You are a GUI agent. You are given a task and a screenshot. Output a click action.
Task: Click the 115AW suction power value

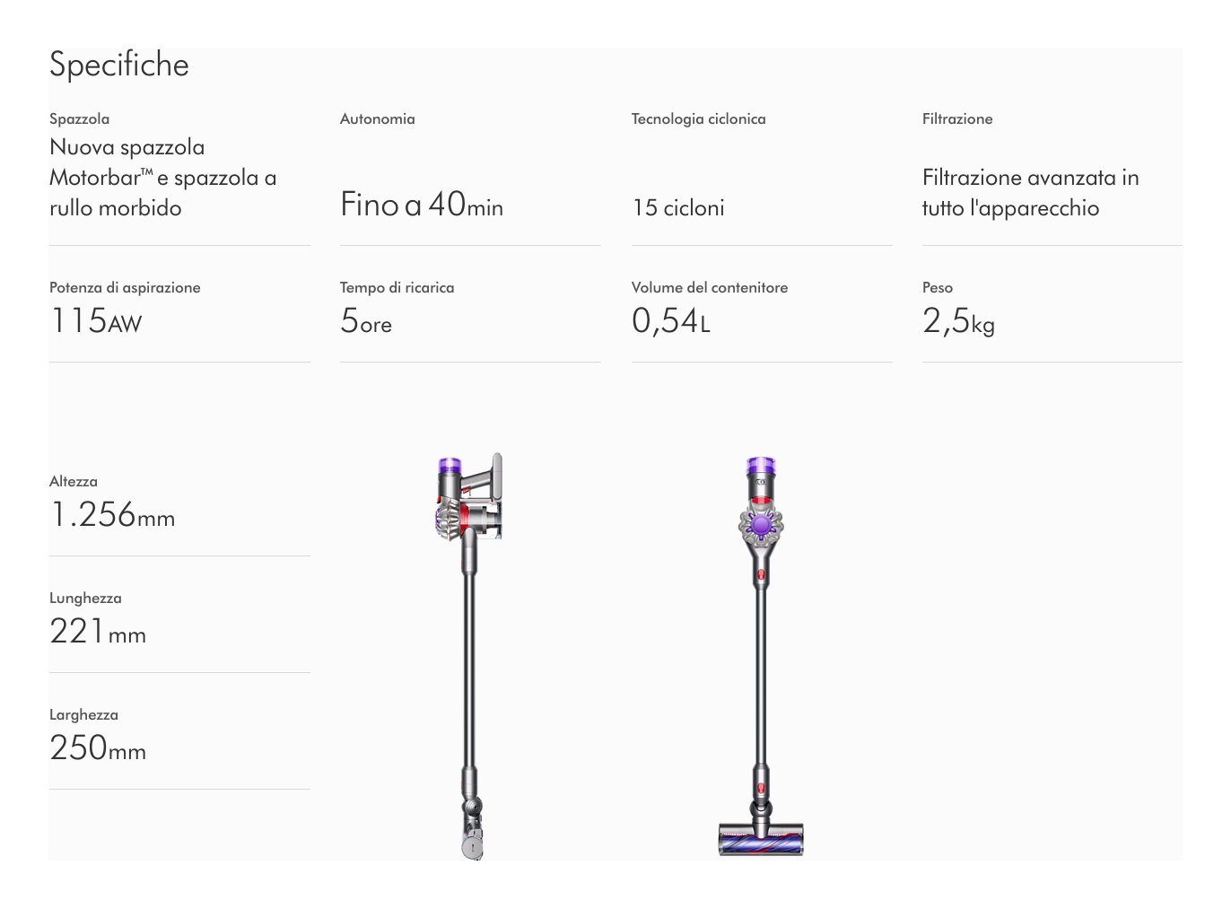96,321
